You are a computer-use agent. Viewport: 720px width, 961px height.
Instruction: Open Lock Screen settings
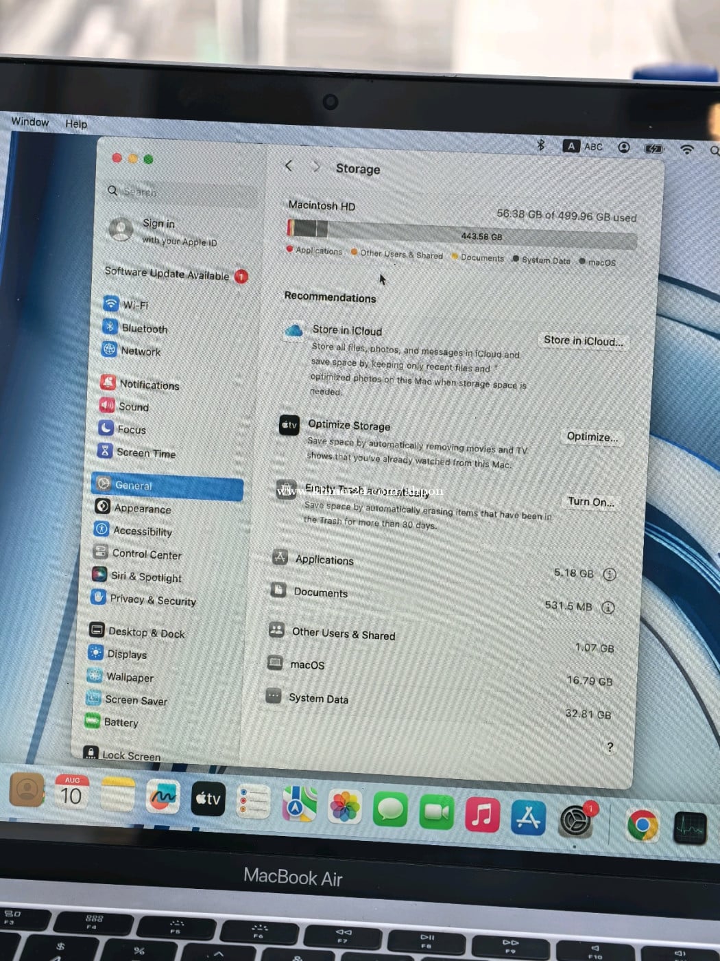(122, 754)
